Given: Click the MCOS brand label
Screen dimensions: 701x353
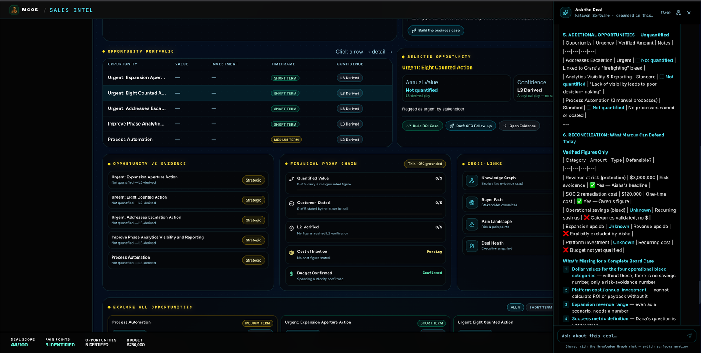Looking at the screenshot, I should click(x=30, y=10).
